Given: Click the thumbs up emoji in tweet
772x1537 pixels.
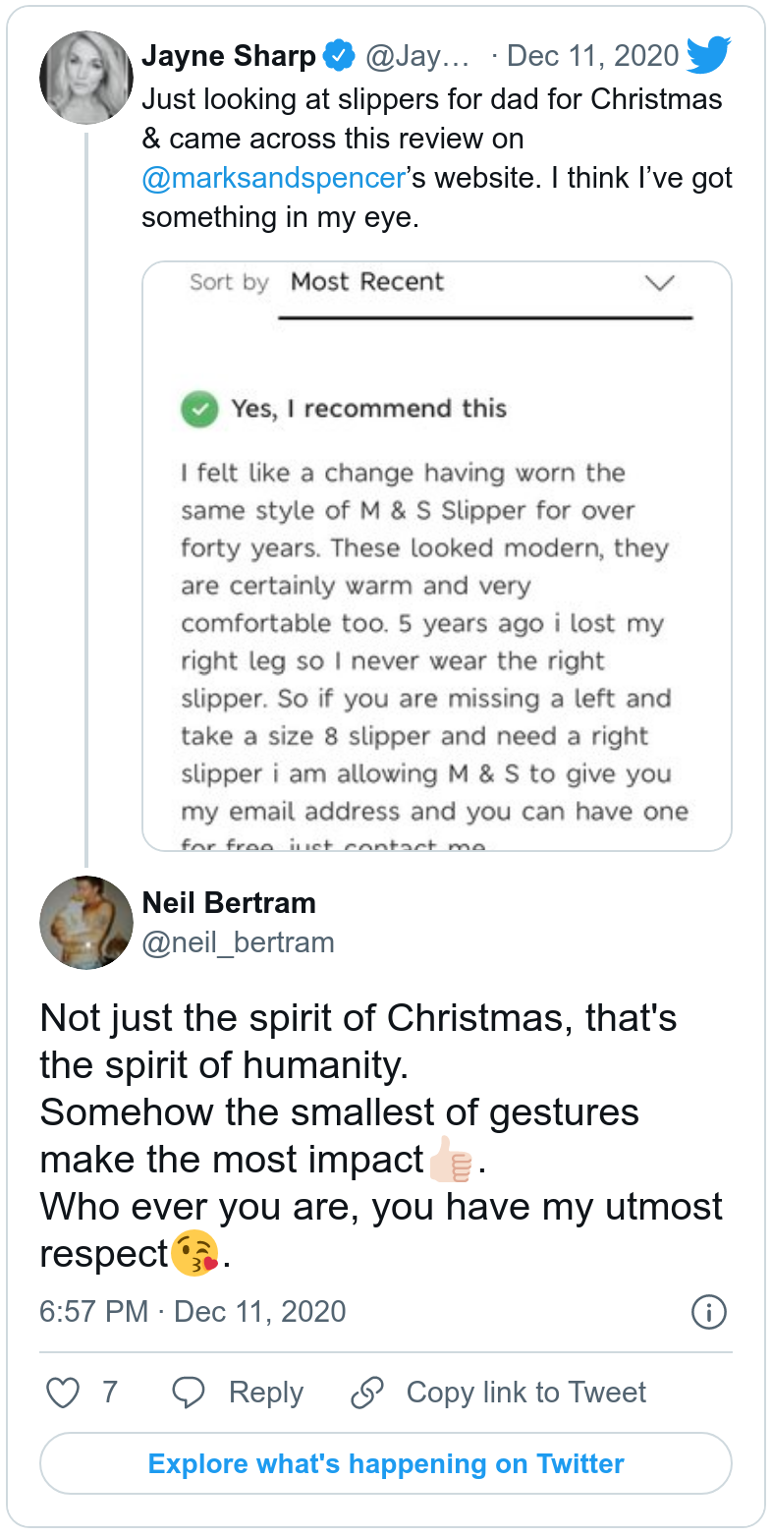Looking at the screenshot, I should (x=451, y=1162).
